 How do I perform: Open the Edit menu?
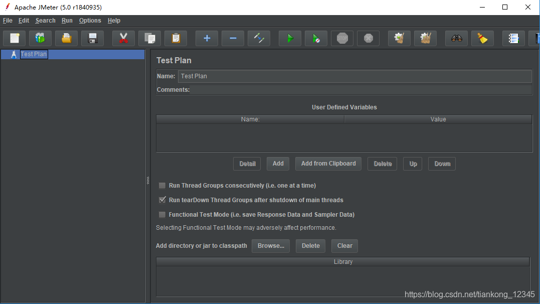click(x=24, y=21)
